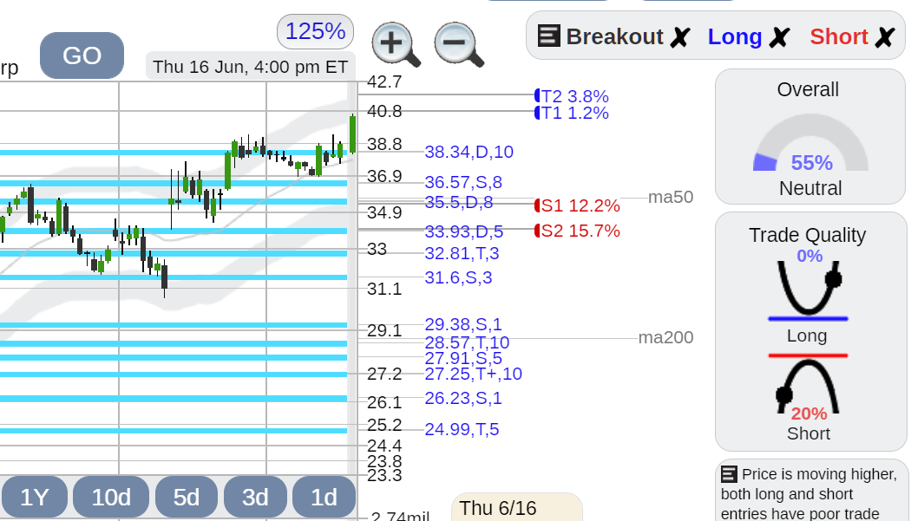Click the T2 3.8% target marker
This screenshot has width=911, height=521.
click(x=572, y=96)
